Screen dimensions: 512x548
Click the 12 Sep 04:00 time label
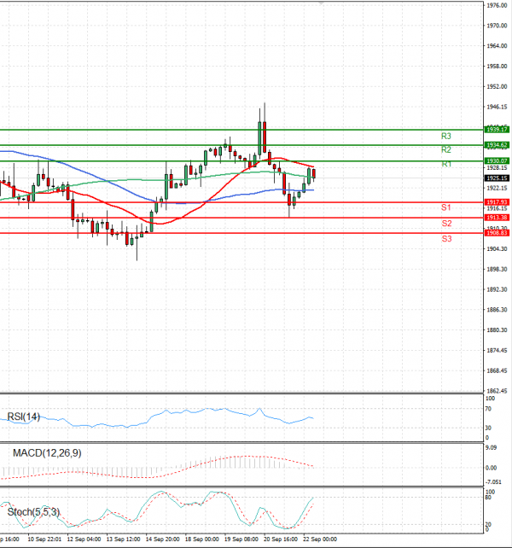84,539
